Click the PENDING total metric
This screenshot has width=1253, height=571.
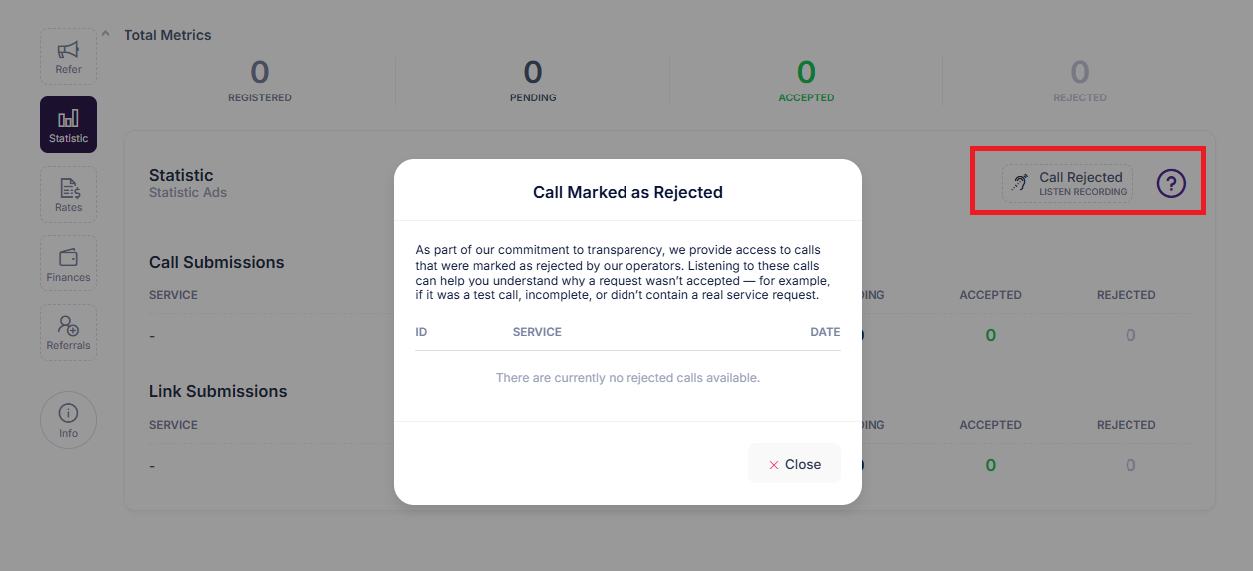point(533,81)
